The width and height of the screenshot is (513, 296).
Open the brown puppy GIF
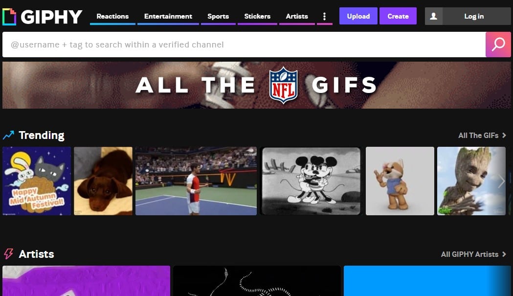(x=103, y=181)
